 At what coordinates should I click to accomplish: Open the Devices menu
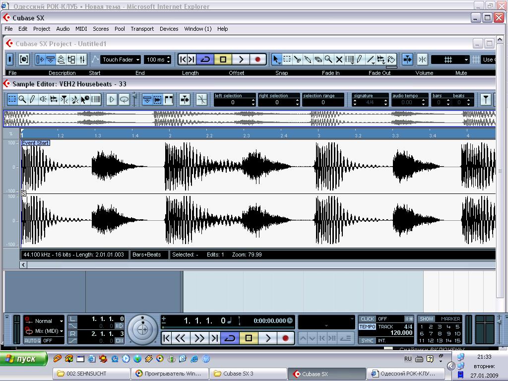(x=169, y=29)
